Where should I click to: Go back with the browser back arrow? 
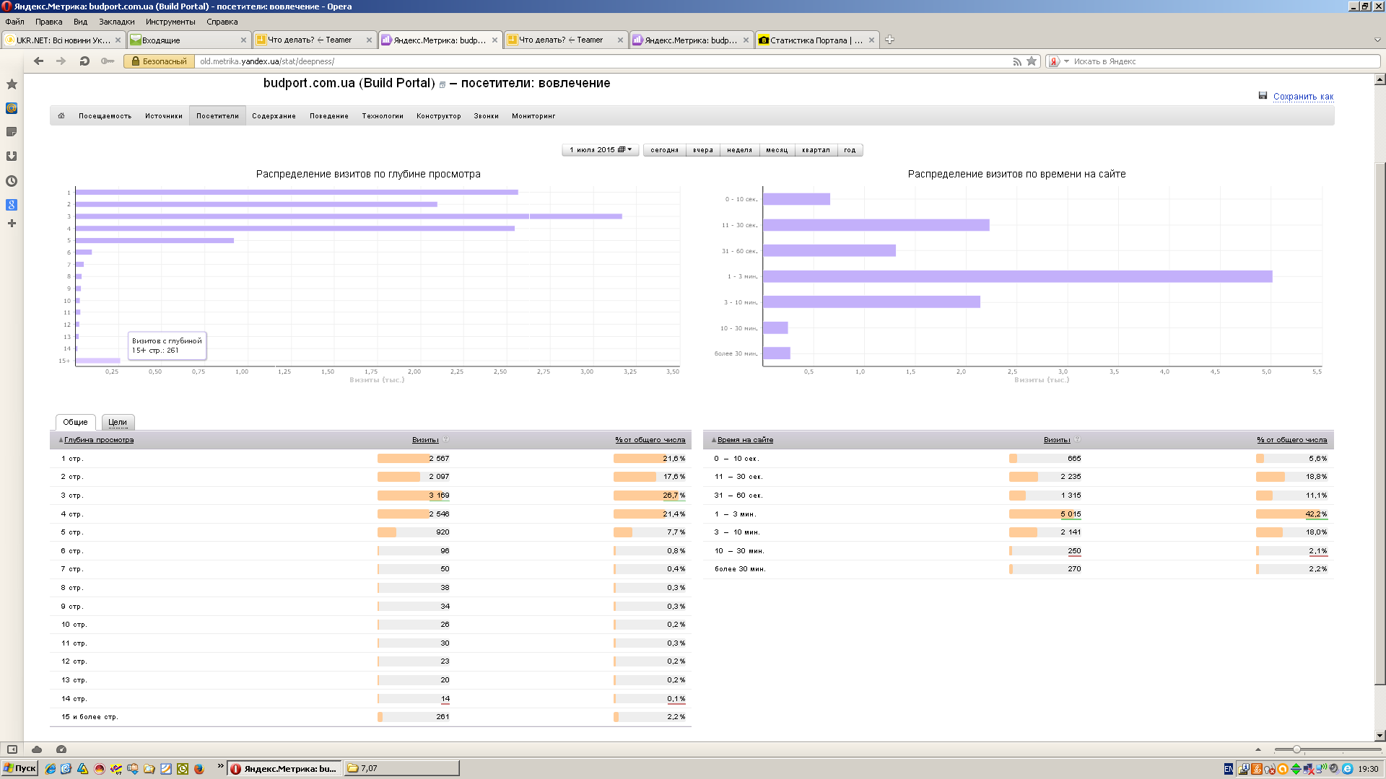click(39, 61)
